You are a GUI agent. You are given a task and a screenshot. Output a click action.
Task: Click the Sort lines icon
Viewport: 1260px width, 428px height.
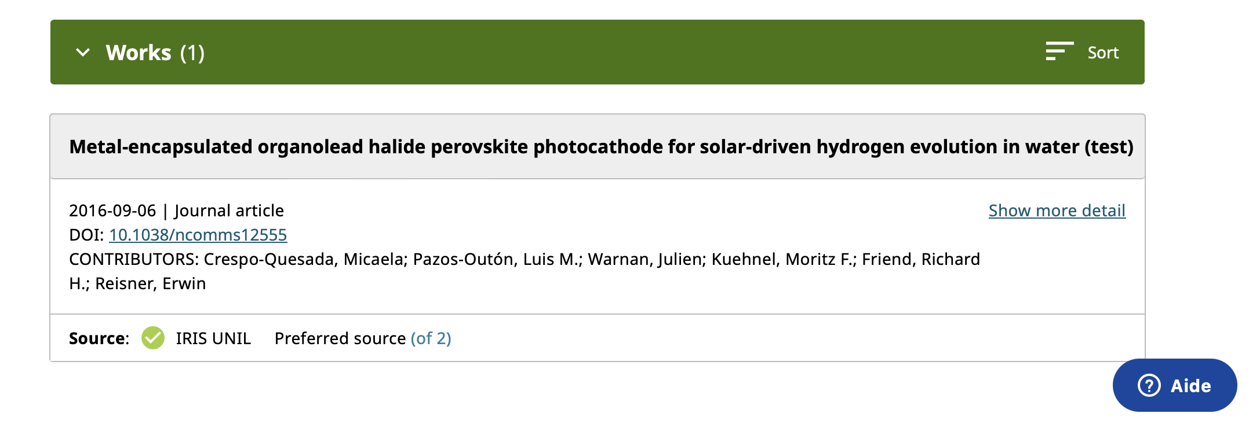1059,51
